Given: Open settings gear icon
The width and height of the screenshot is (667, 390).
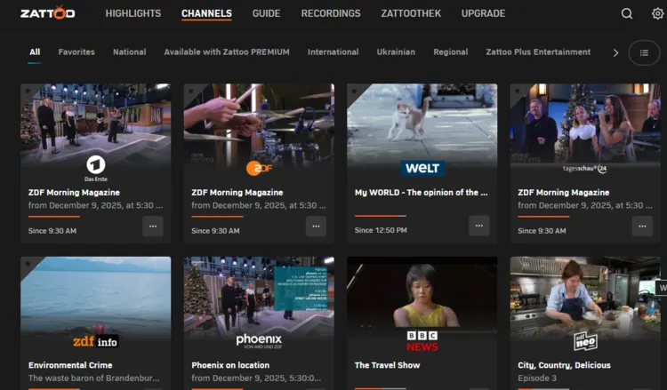Looking at the screenshot, I should (x=657, y=13).
